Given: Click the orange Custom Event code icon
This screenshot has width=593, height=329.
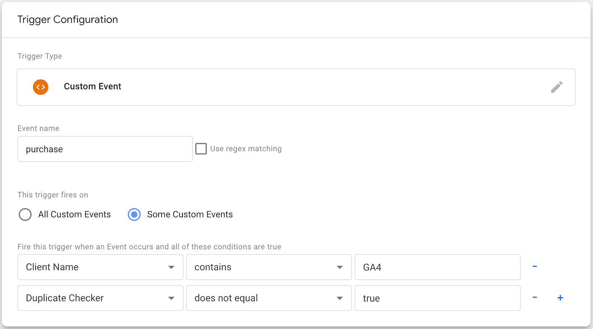Looking at the screenshot, I should (x=41, y=87).
